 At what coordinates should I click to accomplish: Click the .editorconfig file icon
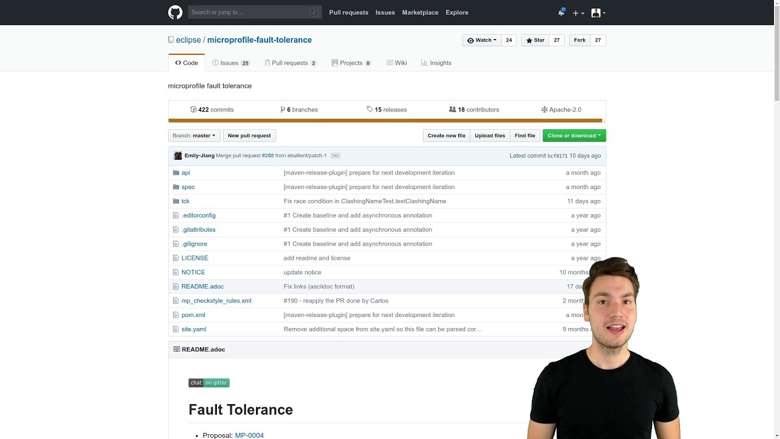tap(176, 215)
